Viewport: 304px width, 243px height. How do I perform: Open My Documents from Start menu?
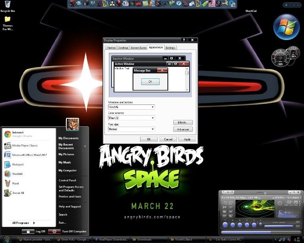(68, 138)
